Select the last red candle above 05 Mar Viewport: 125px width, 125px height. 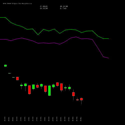click(81, 99)
